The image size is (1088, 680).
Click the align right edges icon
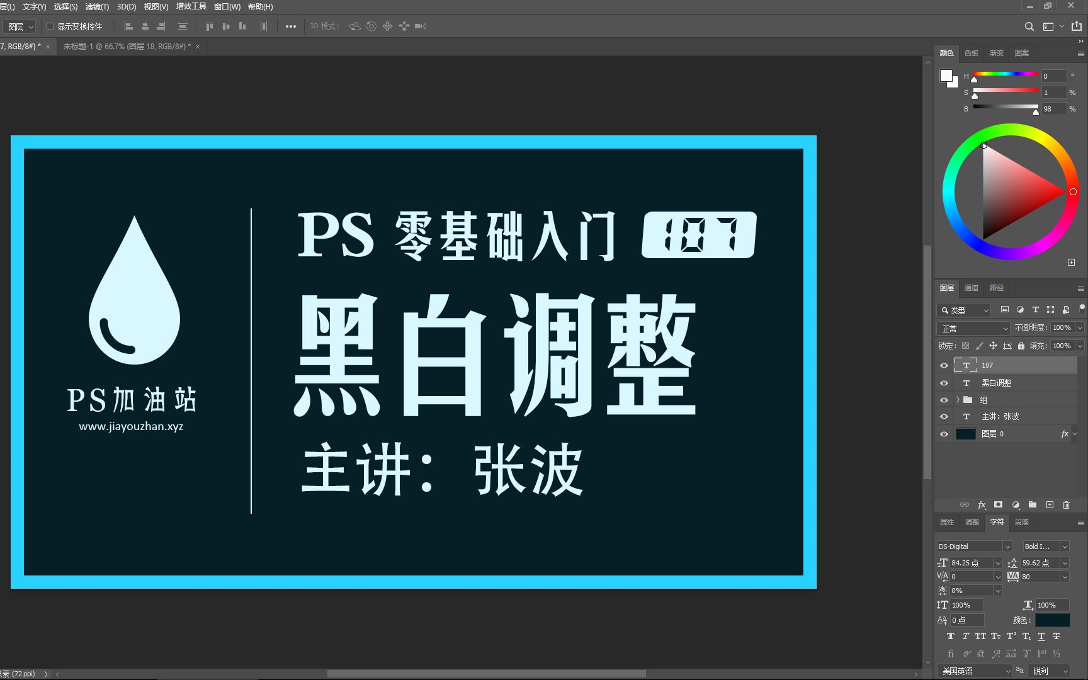point(161,26)
